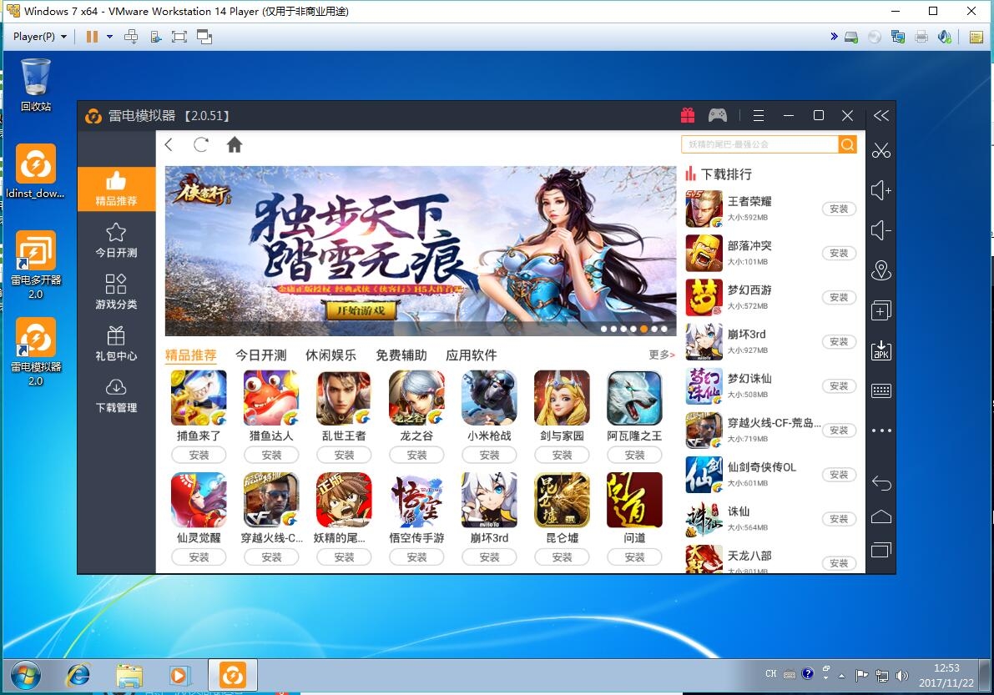
Task: Open 下载管理 in left sidebar
Action: [x=116, y=396]
